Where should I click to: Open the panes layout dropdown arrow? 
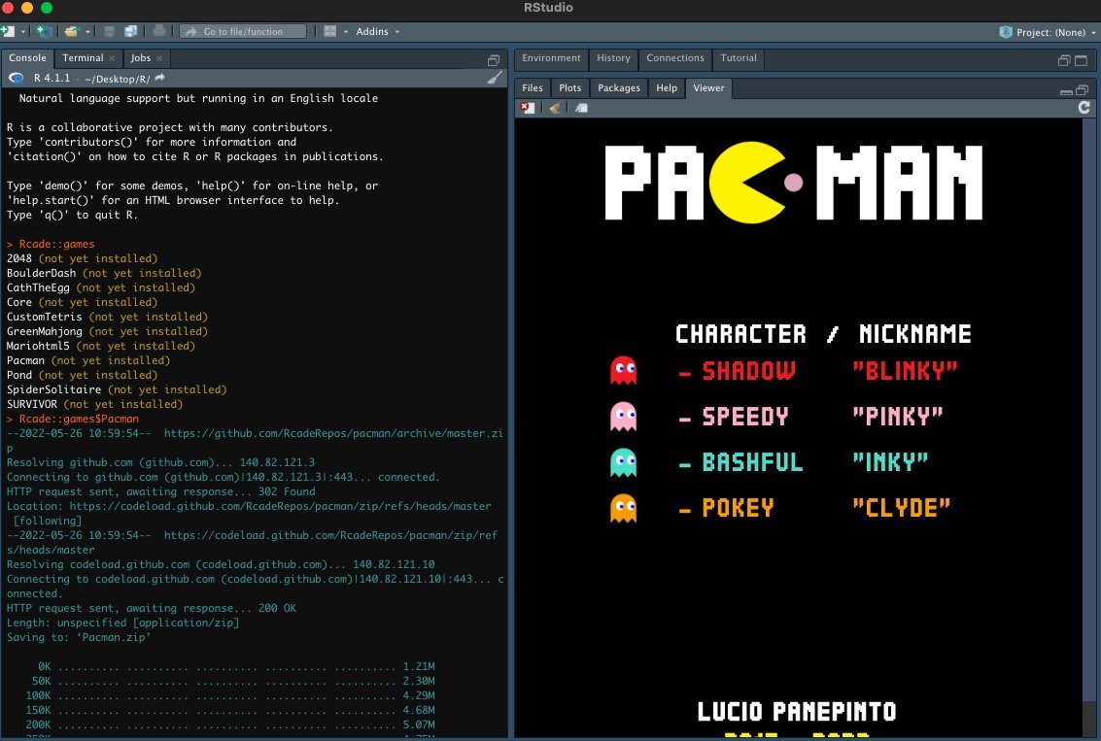click(x=346, y=32)
